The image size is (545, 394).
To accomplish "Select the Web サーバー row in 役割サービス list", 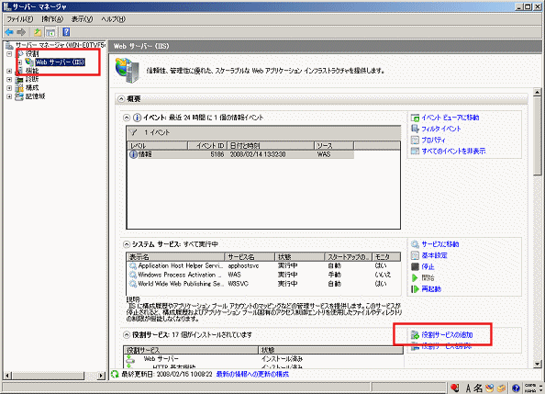I will tap(263, 359).
